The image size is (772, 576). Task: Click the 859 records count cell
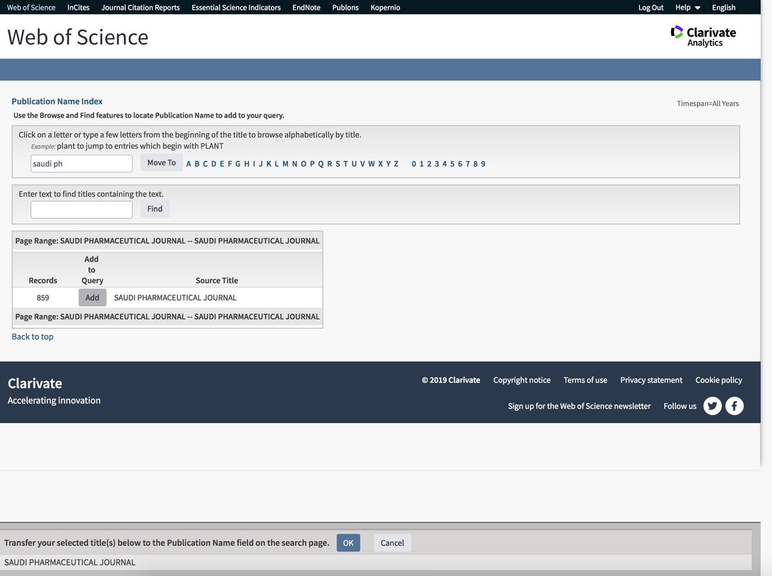tap(43, 298)
